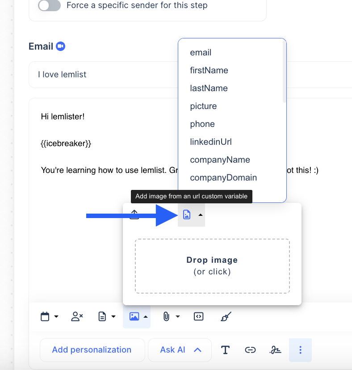Click the upload image icon in popup
The image size is (352, 370).
pyautogui.click(x=134, y=214)
